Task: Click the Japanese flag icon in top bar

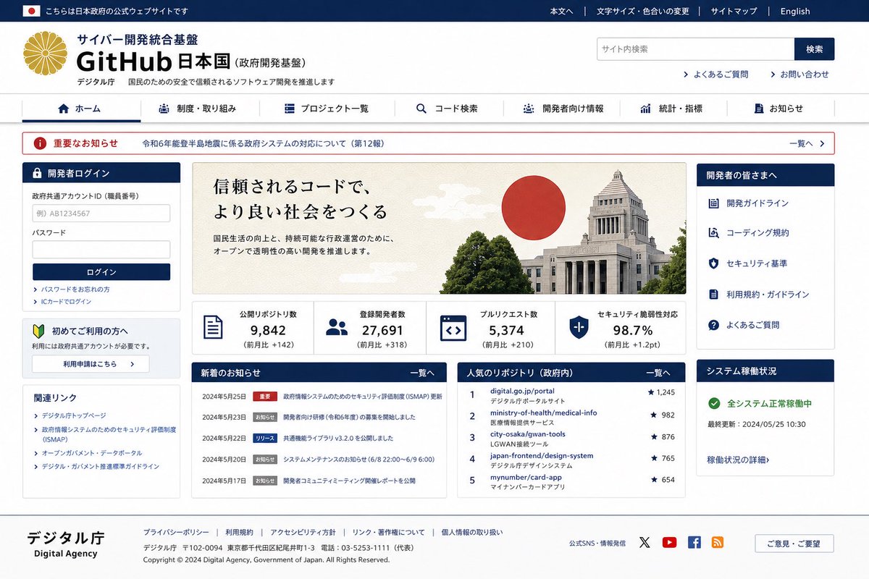Action: (x=31, y=11)
